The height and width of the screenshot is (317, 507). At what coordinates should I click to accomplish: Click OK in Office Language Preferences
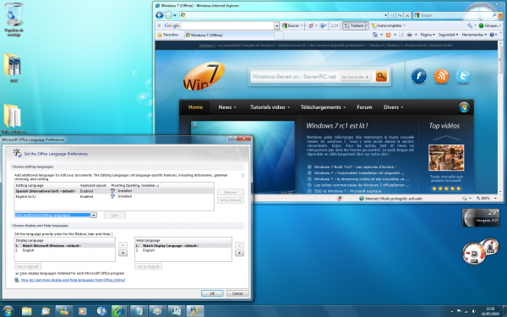coord(212,293)
